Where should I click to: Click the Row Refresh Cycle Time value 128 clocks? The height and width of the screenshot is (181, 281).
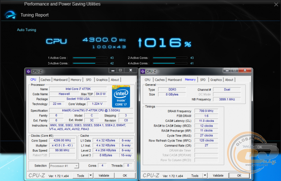[206, 140]
